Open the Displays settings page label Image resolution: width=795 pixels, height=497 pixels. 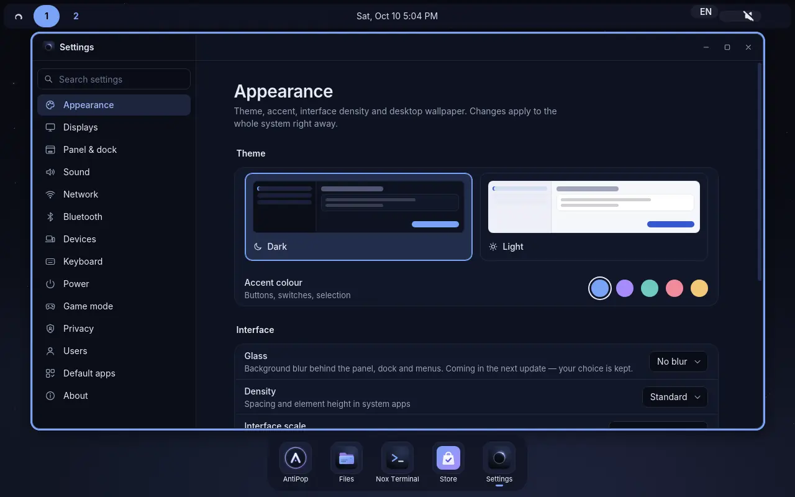click(x=80, y=127)
